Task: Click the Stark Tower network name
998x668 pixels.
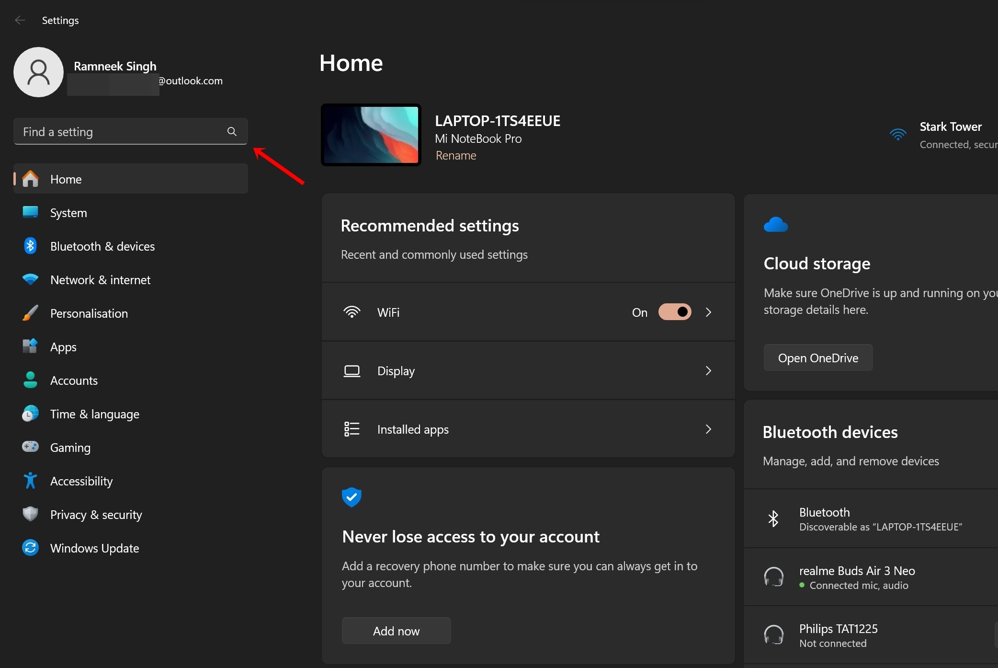Action: pyautogui.click(x=951, y=127)
